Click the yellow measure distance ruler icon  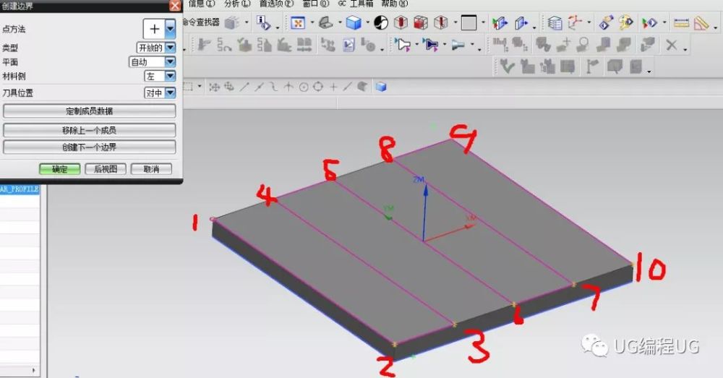(x=681, y=22)
